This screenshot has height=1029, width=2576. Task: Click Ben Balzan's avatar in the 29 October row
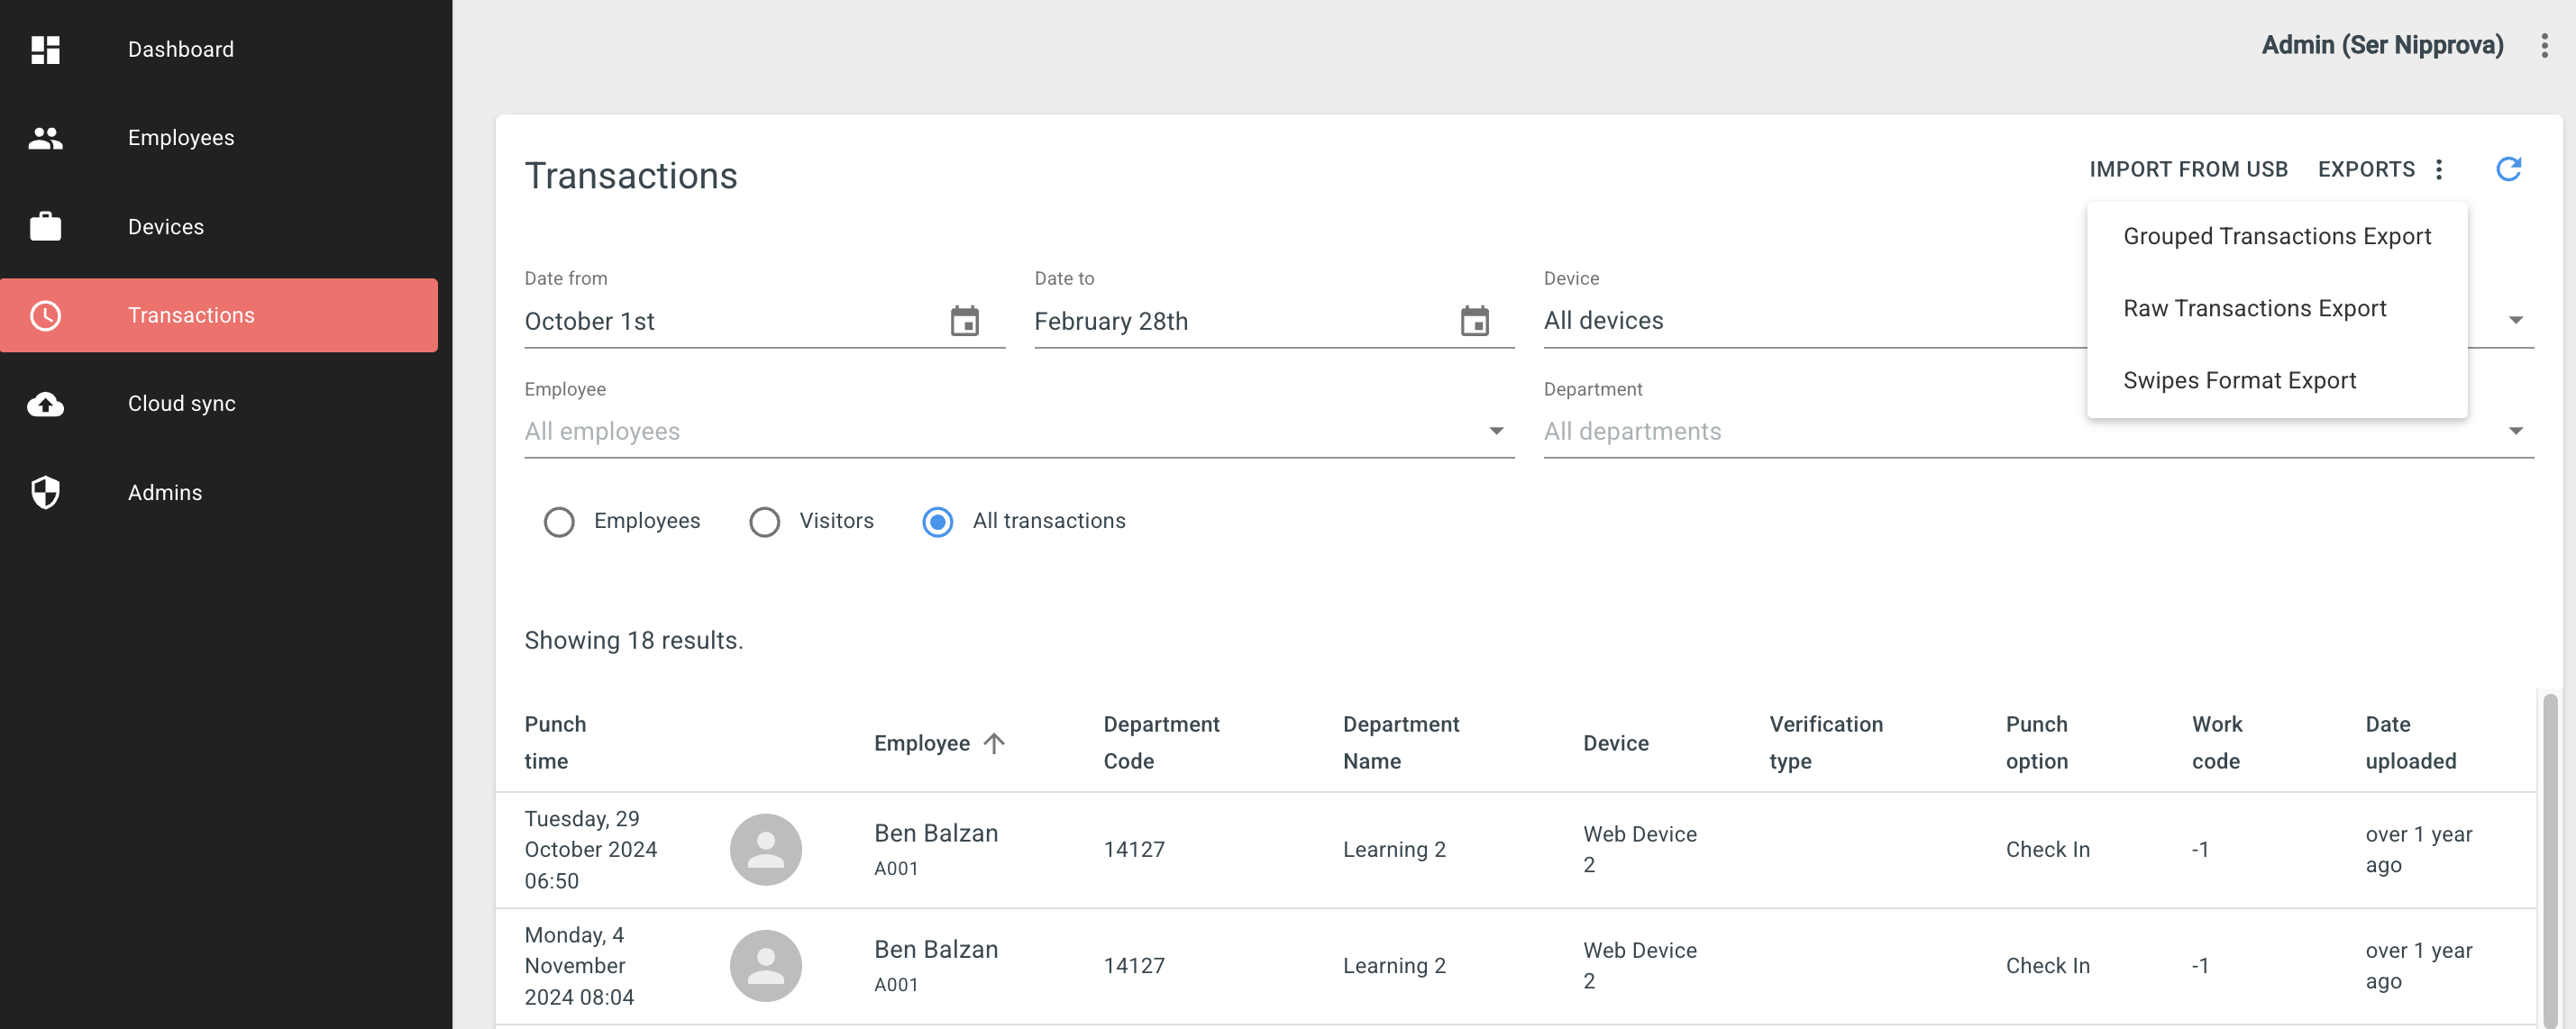[x=765, y=849]
